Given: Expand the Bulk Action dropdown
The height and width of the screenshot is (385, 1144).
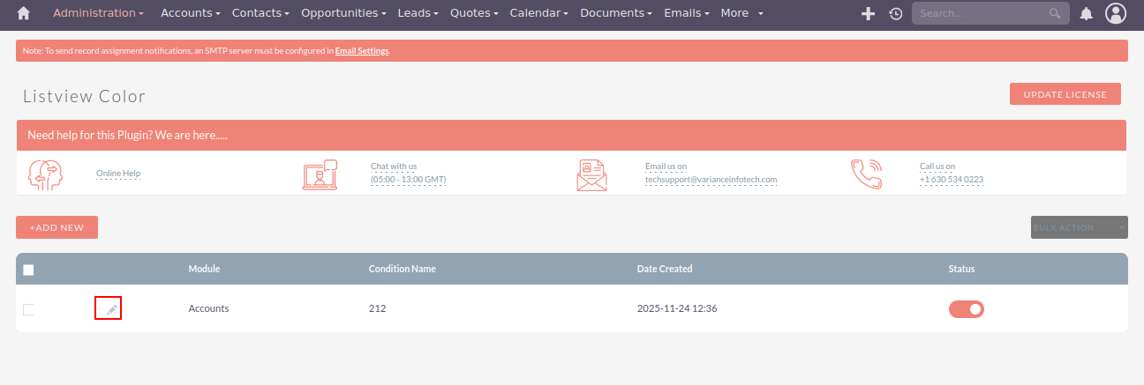Looking at the screenshot, I should click(1079, 227).
